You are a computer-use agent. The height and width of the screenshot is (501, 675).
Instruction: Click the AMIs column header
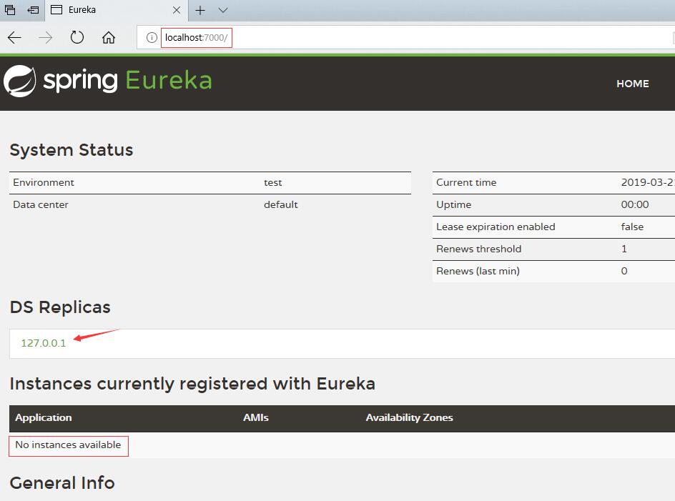coord(256,418)
